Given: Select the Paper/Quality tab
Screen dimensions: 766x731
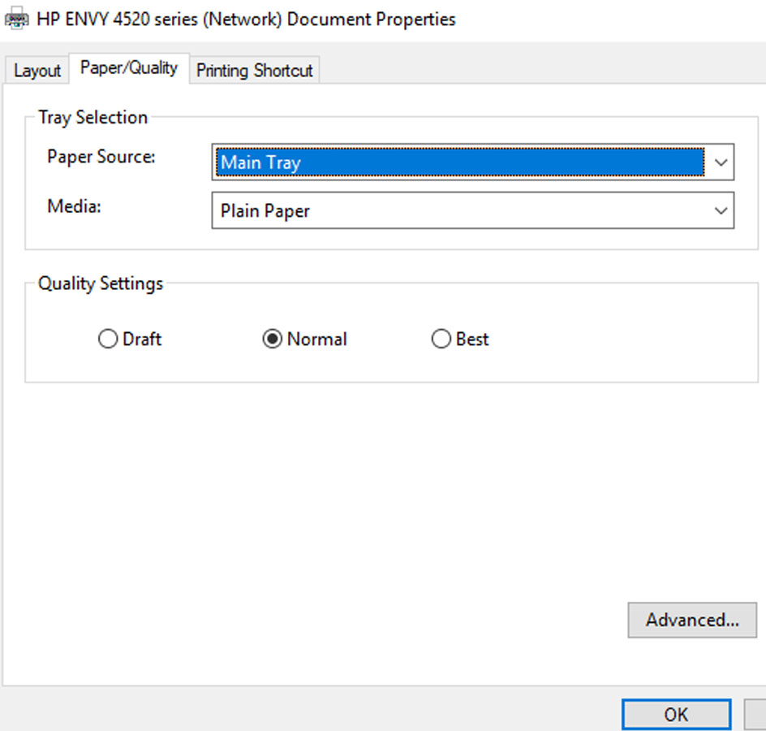Looking at the screenshot, I should (129, 68).
